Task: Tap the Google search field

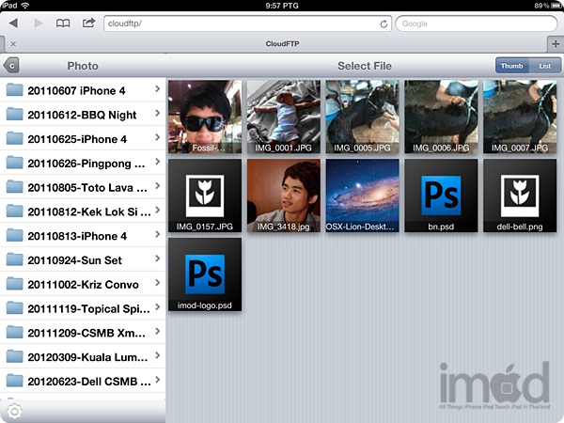Action: (x=475, y=23)
